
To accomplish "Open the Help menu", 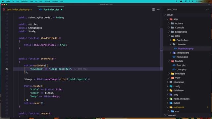I will (x=61, y=1).
